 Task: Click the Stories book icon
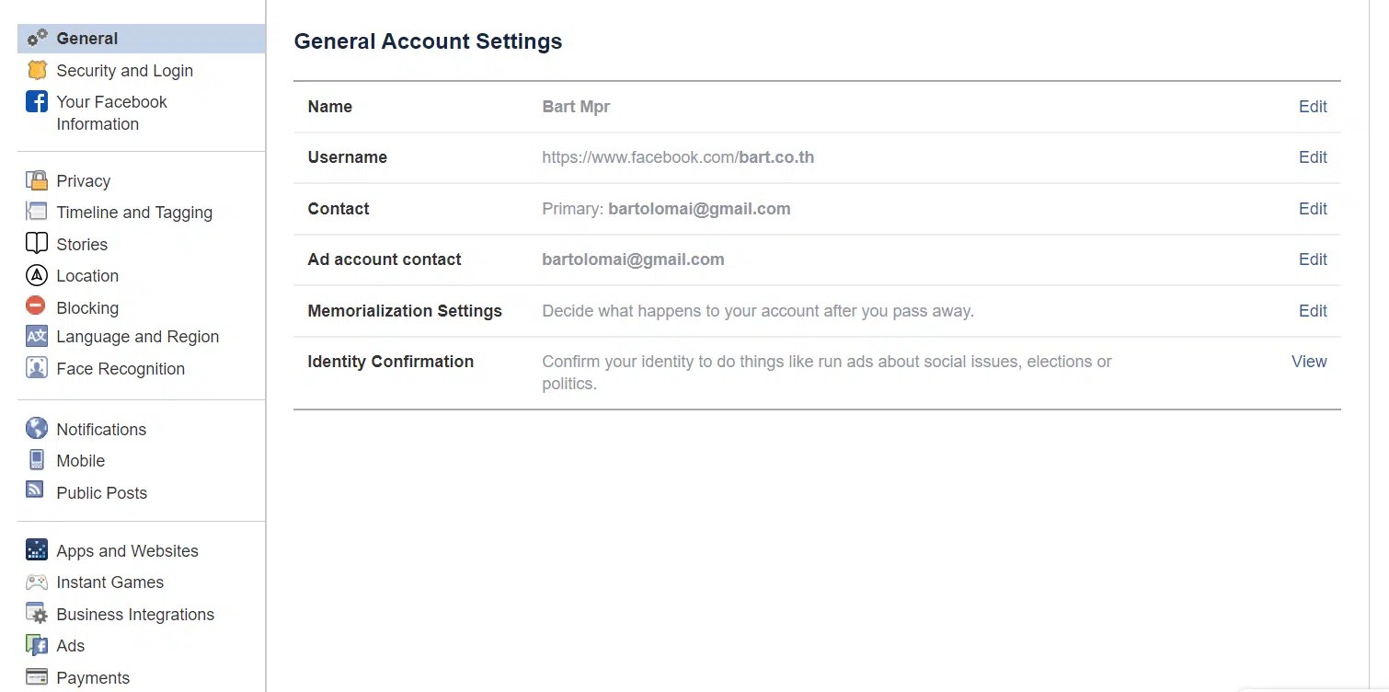[37, 244]
